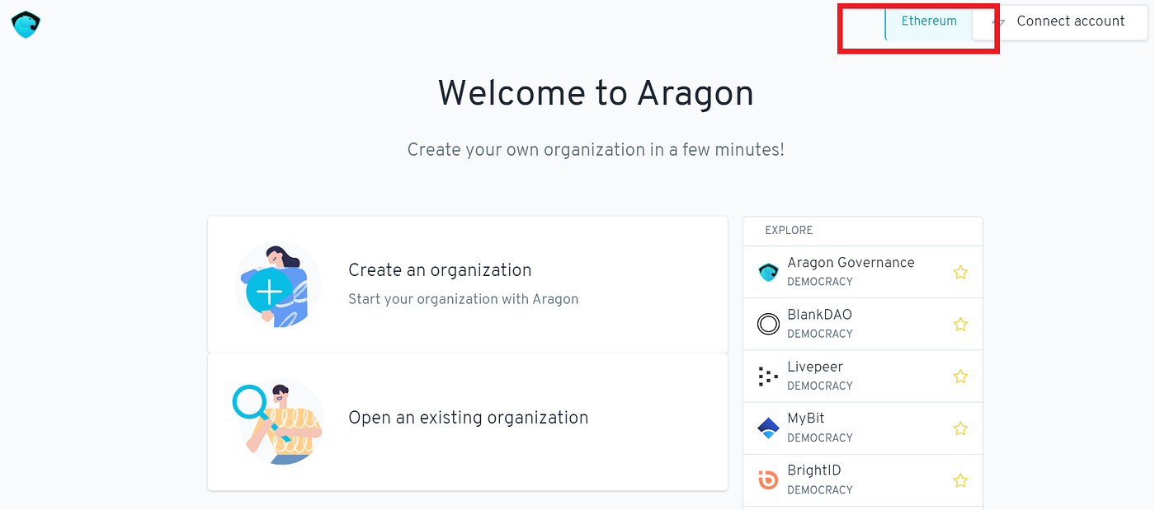Favorite Aragon Governance with its star
The width and height of the screenshot is (1155, 510).
960,272
